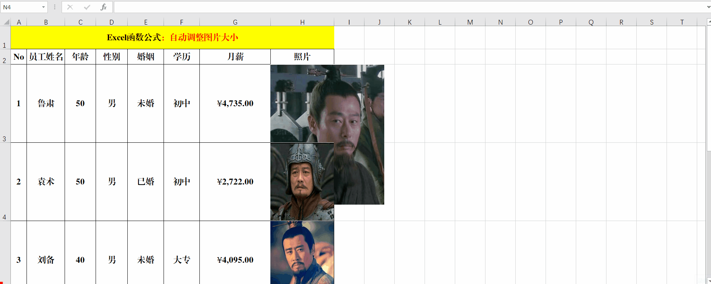
Task: Click inside the formula bar input
Action: [x=409, y=7]
